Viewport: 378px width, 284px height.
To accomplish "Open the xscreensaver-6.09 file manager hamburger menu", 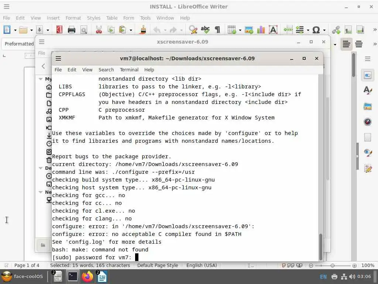I will [x=42, y=42].
